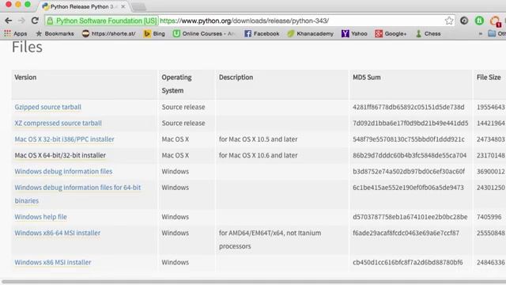Click the dark circular extension icon
506x285 pixels.
pos(464,21)
